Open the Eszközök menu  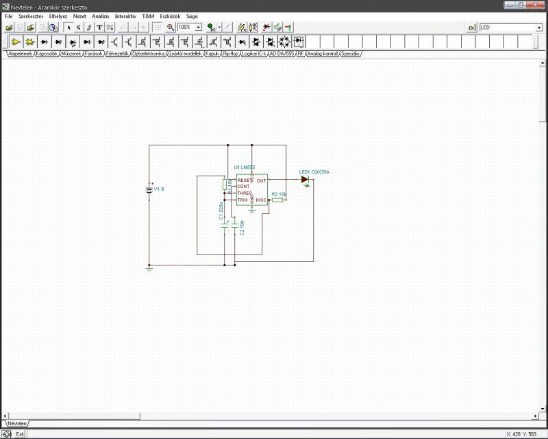170,16
